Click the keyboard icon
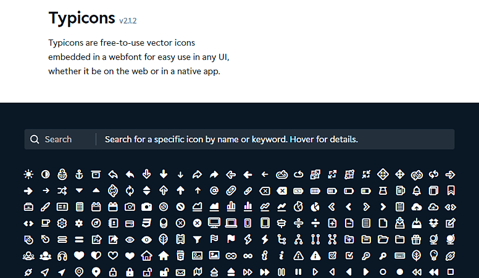 [x=399, y=255]
